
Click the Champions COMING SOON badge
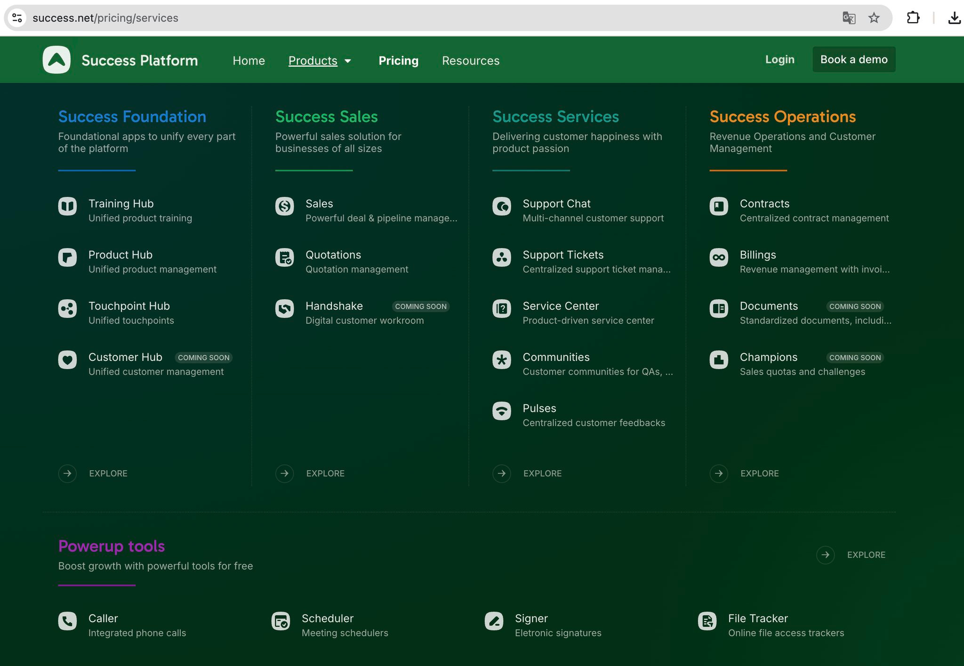click(855, 358)
